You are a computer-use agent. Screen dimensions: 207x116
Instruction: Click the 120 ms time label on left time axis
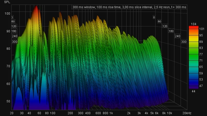pos(14,26)
